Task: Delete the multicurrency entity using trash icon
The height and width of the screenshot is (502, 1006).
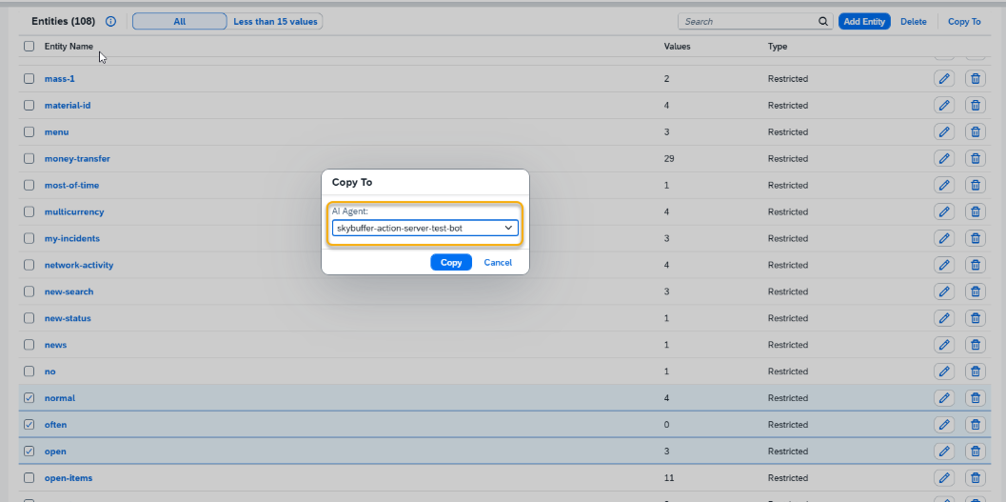Action: pos(976,212)
